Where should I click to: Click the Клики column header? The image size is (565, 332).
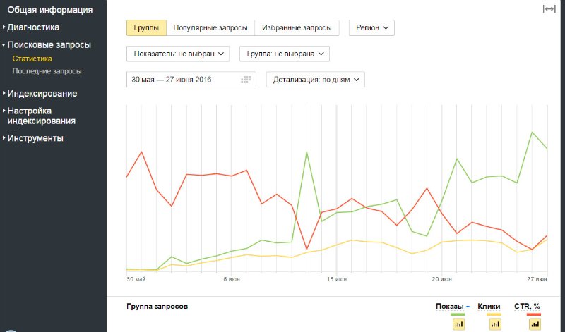click(489, 307)
